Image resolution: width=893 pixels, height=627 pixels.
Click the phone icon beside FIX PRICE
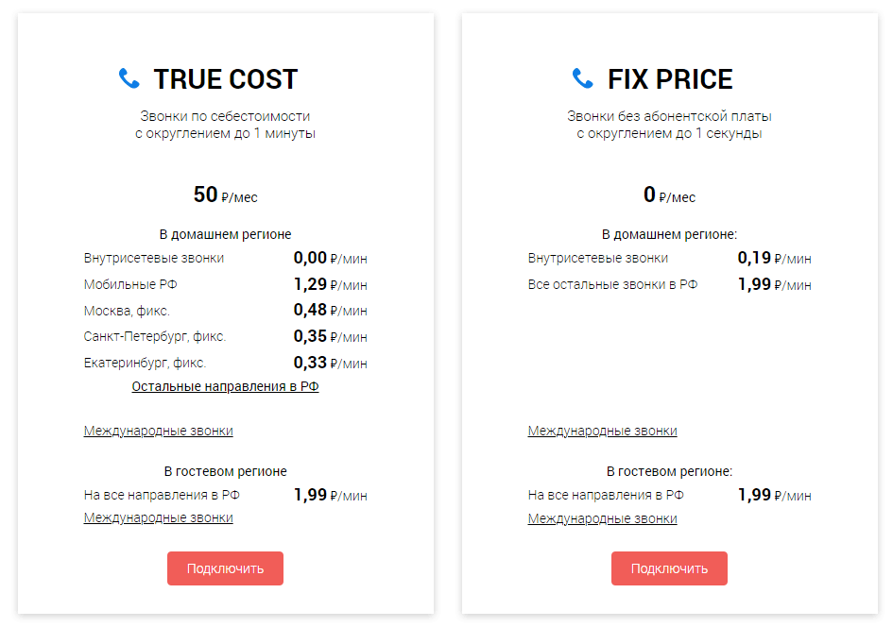[583, 78]
